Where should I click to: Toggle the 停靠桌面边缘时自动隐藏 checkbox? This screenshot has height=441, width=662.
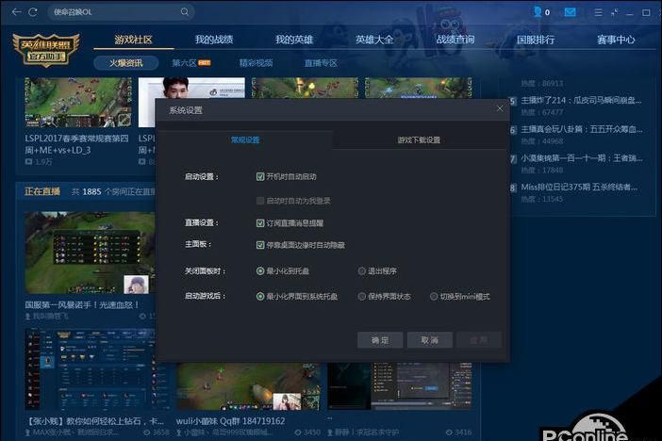click(260, 245)
